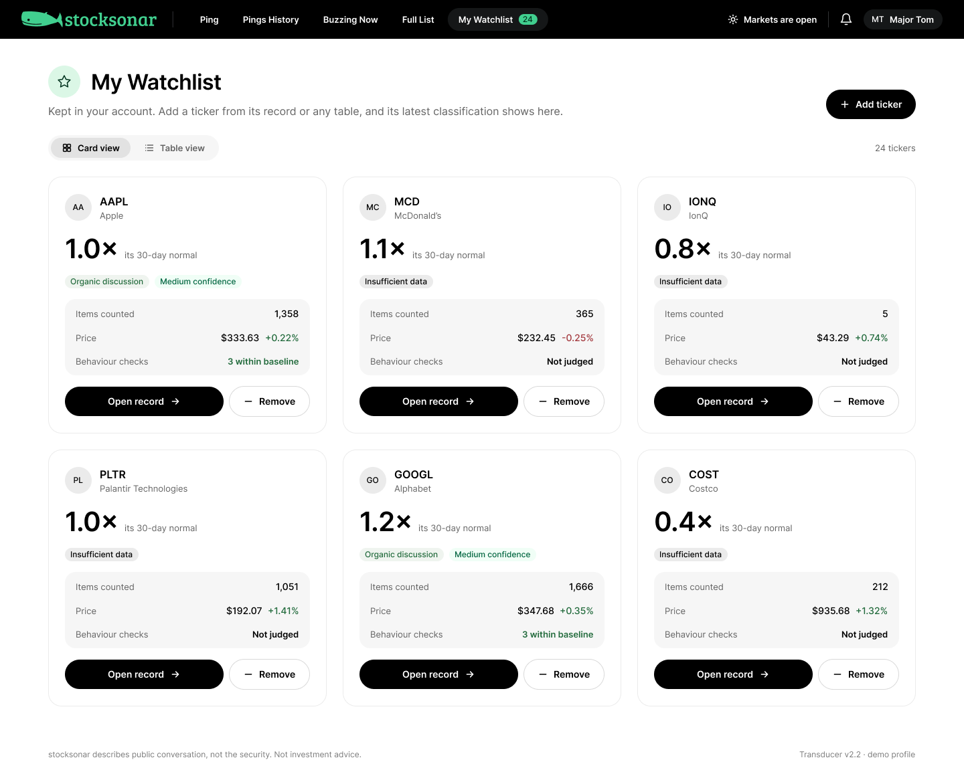Go to the Ping page
Screen dimensions: 964x776
(210, 19)
